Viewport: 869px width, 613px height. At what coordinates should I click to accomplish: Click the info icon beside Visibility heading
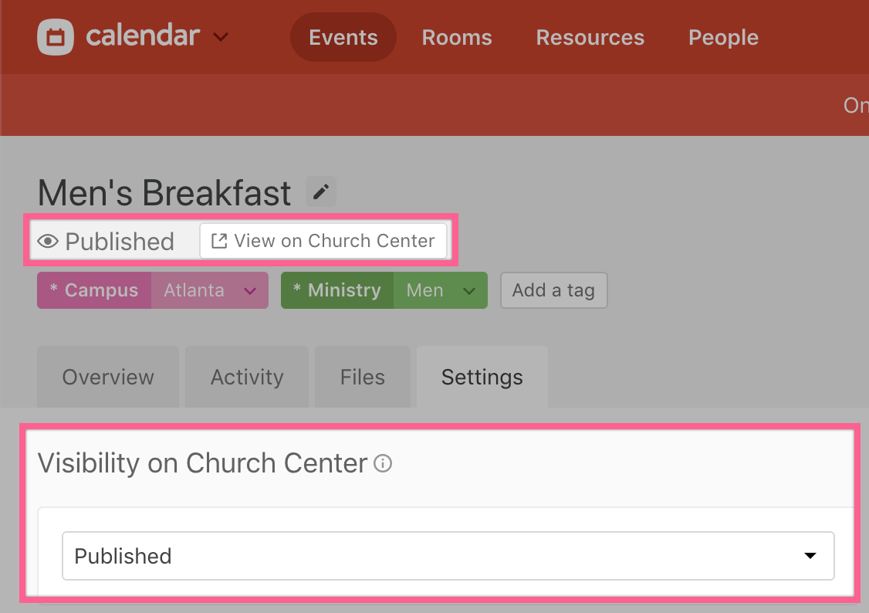click(383, 463)
